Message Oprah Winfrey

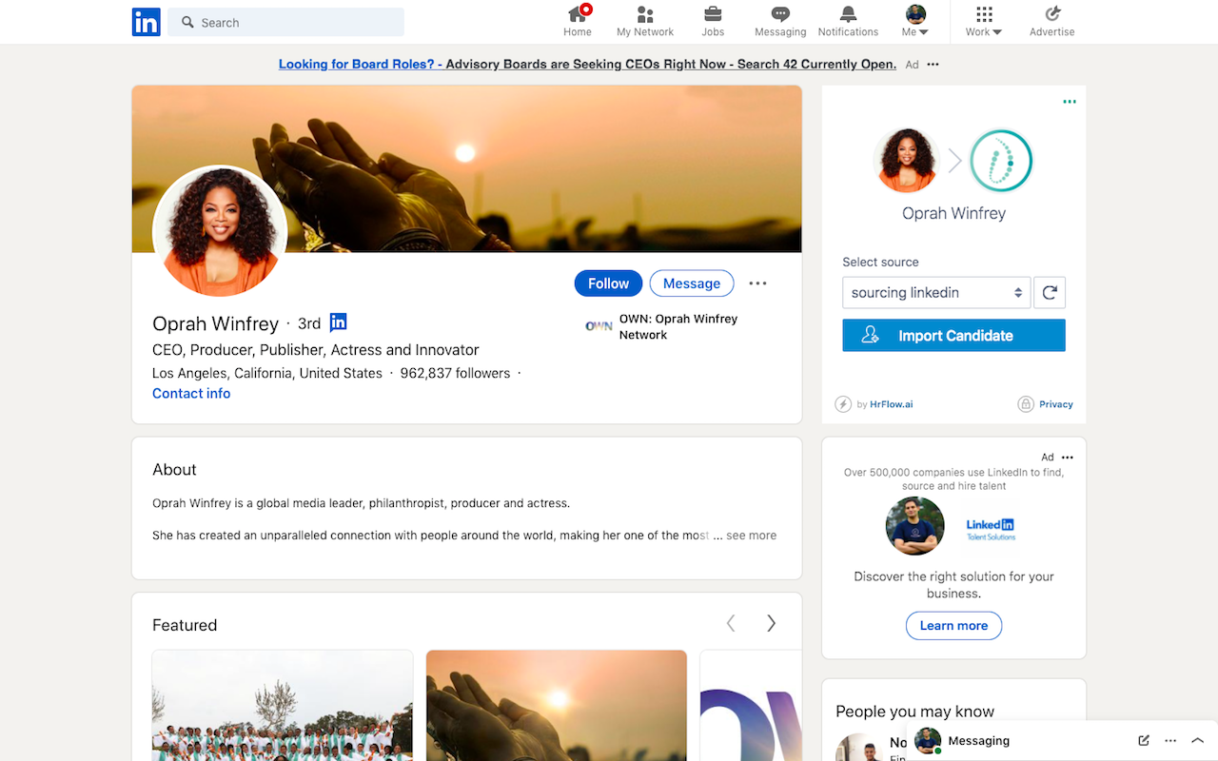692,283
